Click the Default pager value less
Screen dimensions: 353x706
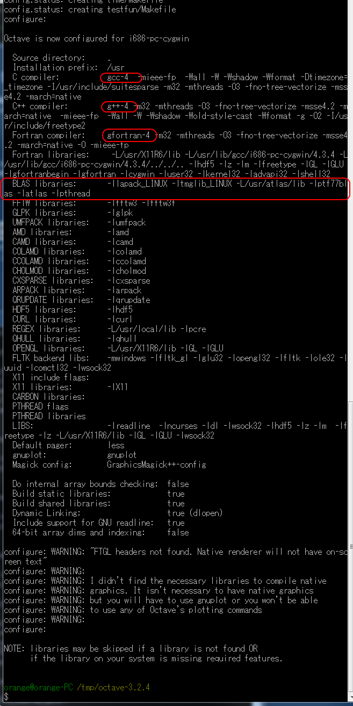(116, 446)
